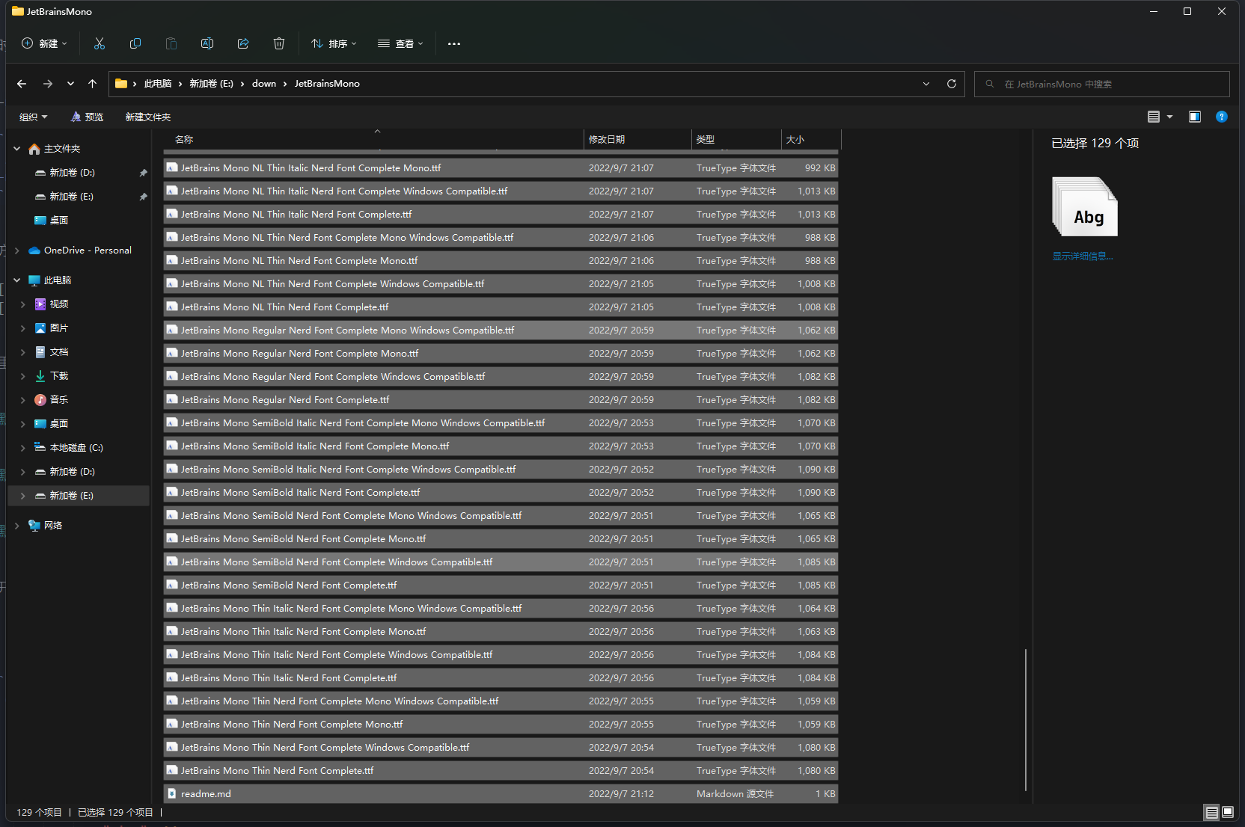Viewport: 1245px width, 827px height.
Task: Navigate up one directory level
Action: click(92, 84)
